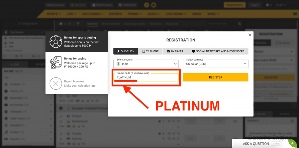The width and height of the screenshot is (299, 148).
Task: Click the Log in button
Action: [x=255, y=5]
